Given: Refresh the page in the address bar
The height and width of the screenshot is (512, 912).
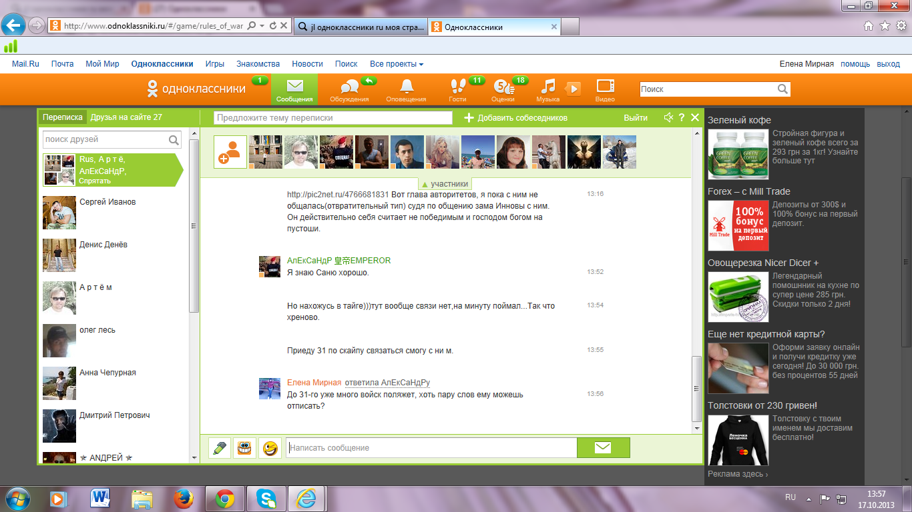Looking at the screenshot, I should click(x=272, y=26).
